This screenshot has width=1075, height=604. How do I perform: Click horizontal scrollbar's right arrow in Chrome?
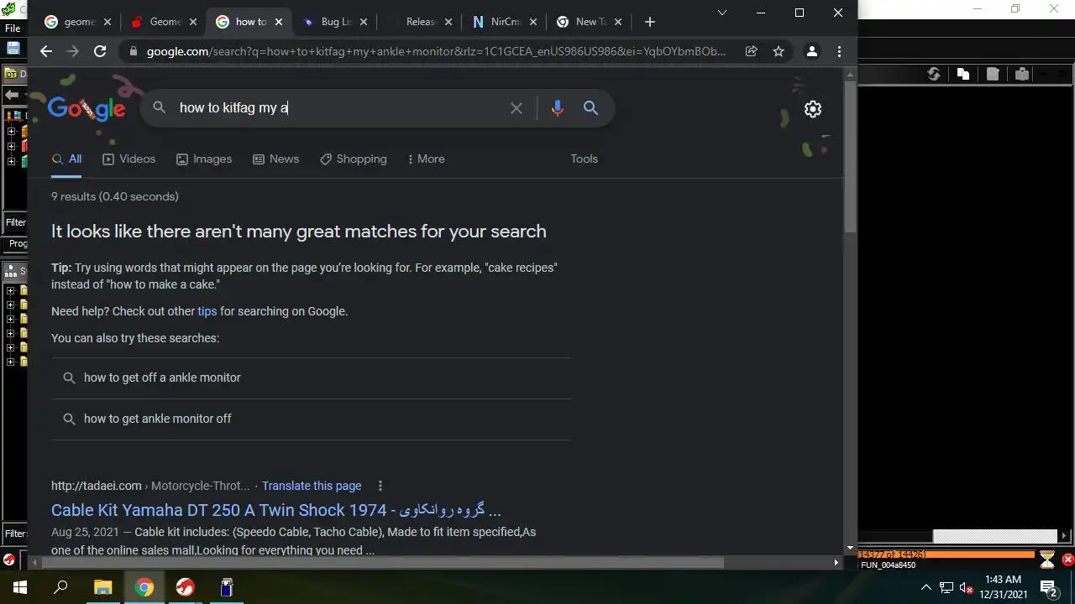(x=836, y=563)
